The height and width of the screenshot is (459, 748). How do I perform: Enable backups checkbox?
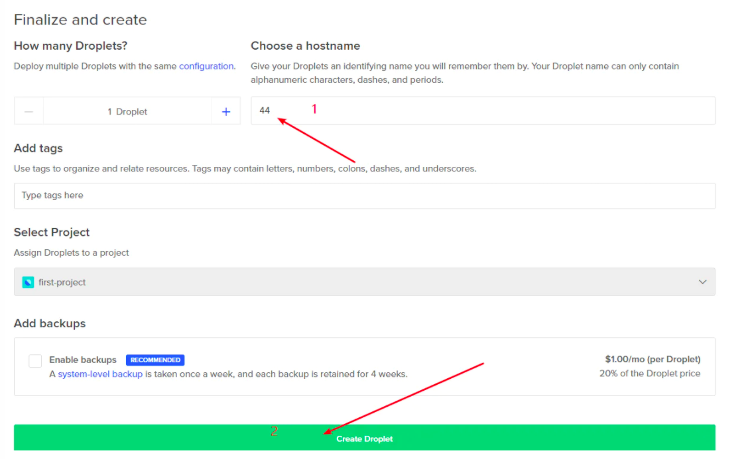coord(35,361)
